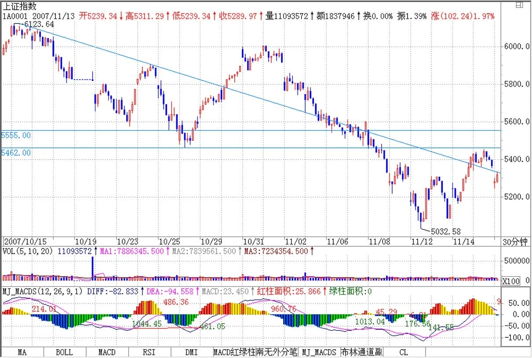Screen dimensions: 532x358
Task: Switch to the RSI indicator tab
Action: click(149, 352)
